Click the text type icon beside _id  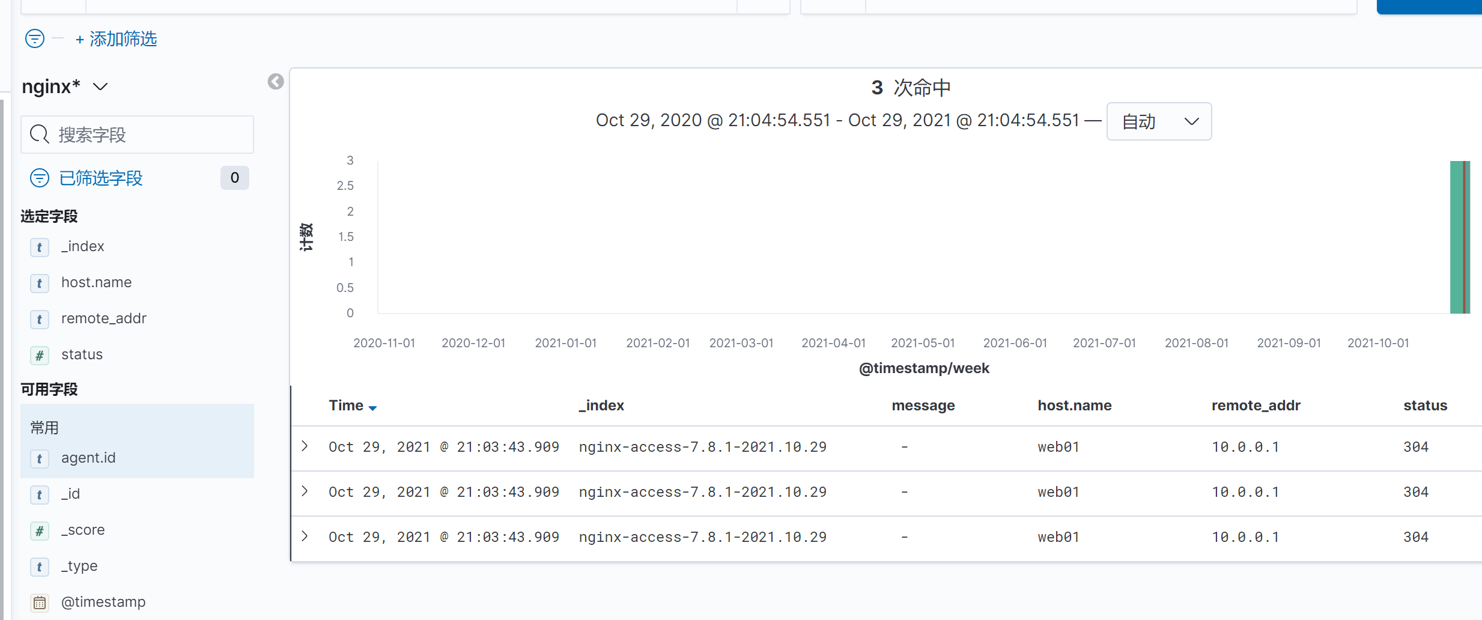point(40,494)
